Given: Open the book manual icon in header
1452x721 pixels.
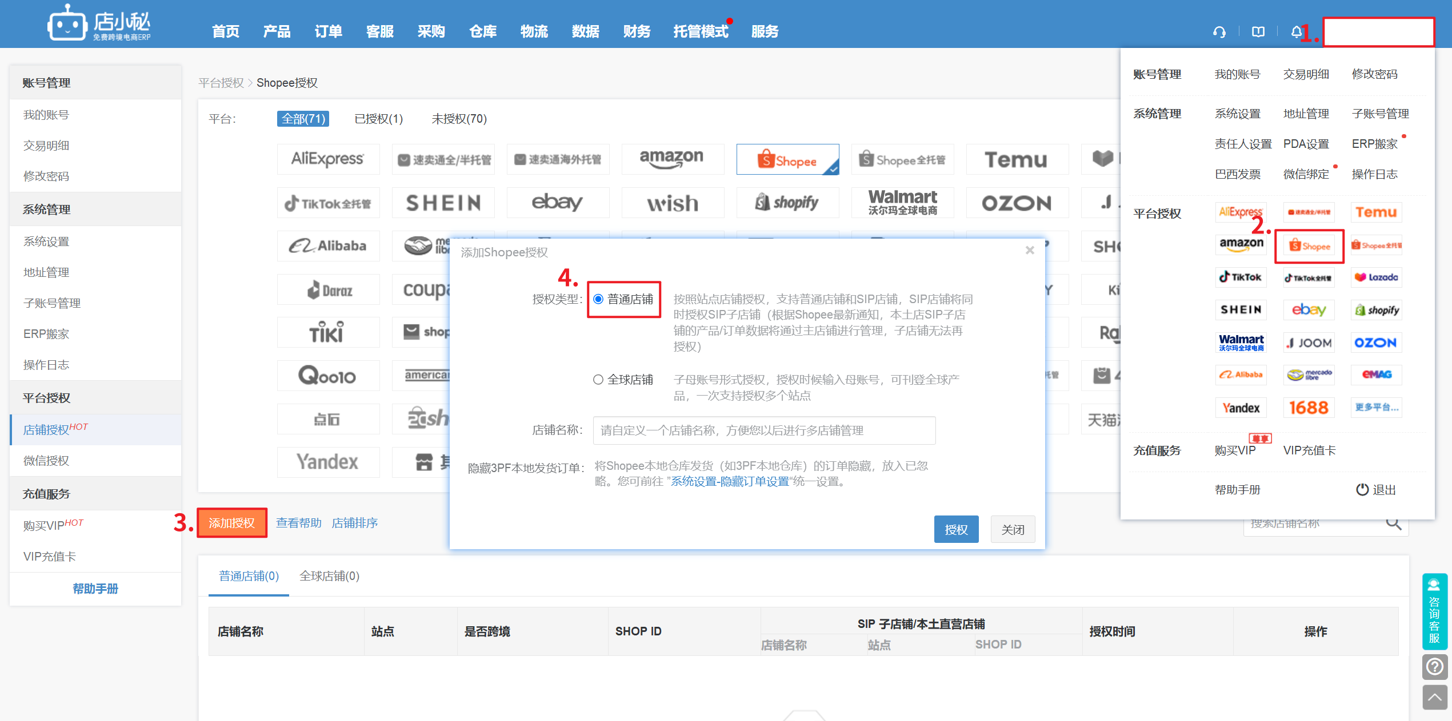Looking at the screenshot, I should point(1258,32).
